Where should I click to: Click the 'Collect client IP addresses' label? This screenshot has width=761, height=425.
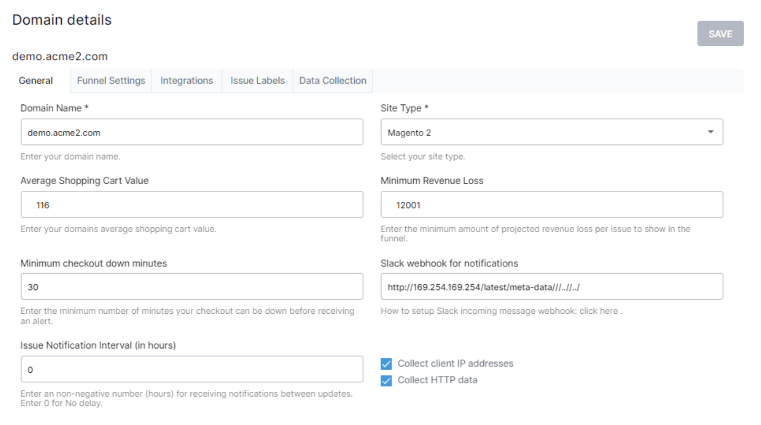[x=455, y=364]
